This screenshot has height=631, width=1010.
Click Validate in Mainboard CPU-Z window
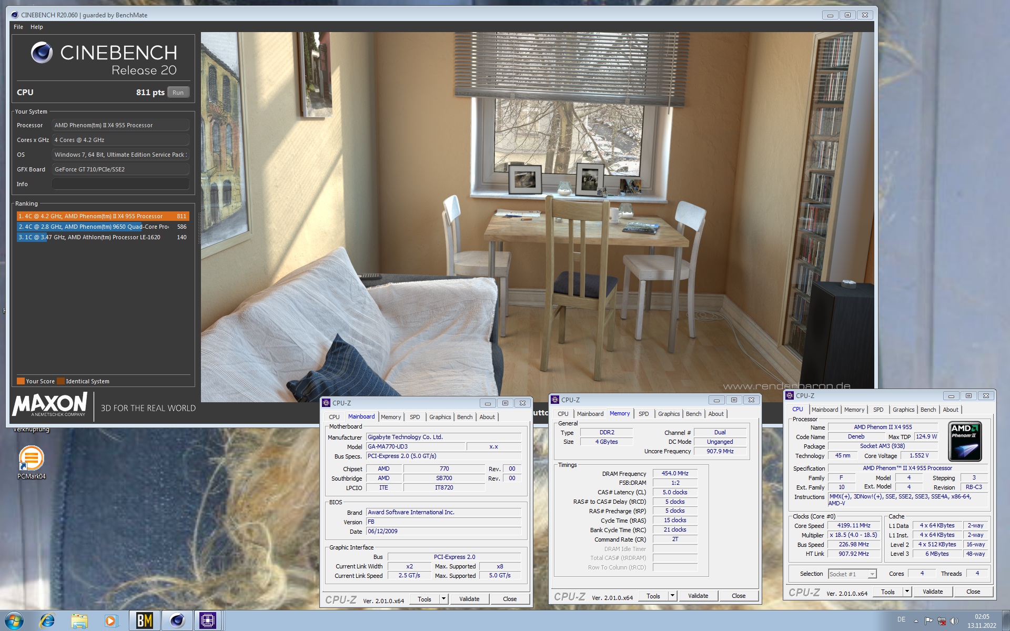(x=469, y=599)
